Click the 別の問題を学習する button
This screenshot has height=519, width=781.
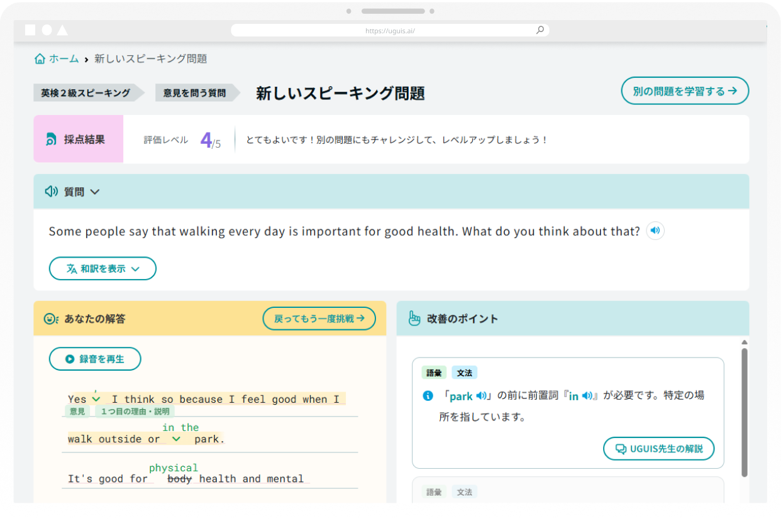(x=685, y=91)
